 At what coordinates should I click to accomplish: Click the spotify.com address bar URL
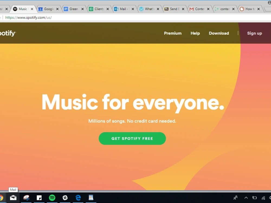(x=28, y=18)
